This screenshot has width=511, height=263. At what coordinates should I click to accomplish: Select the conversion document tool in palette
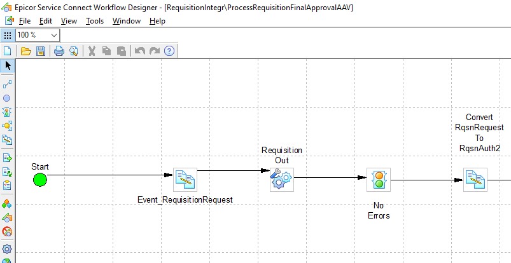click(x=7, y=140)
